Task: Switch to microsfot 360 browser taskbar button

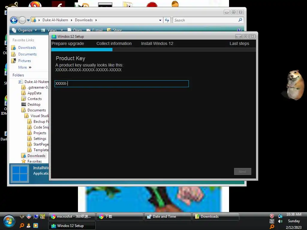Action: tap(72, 217)
